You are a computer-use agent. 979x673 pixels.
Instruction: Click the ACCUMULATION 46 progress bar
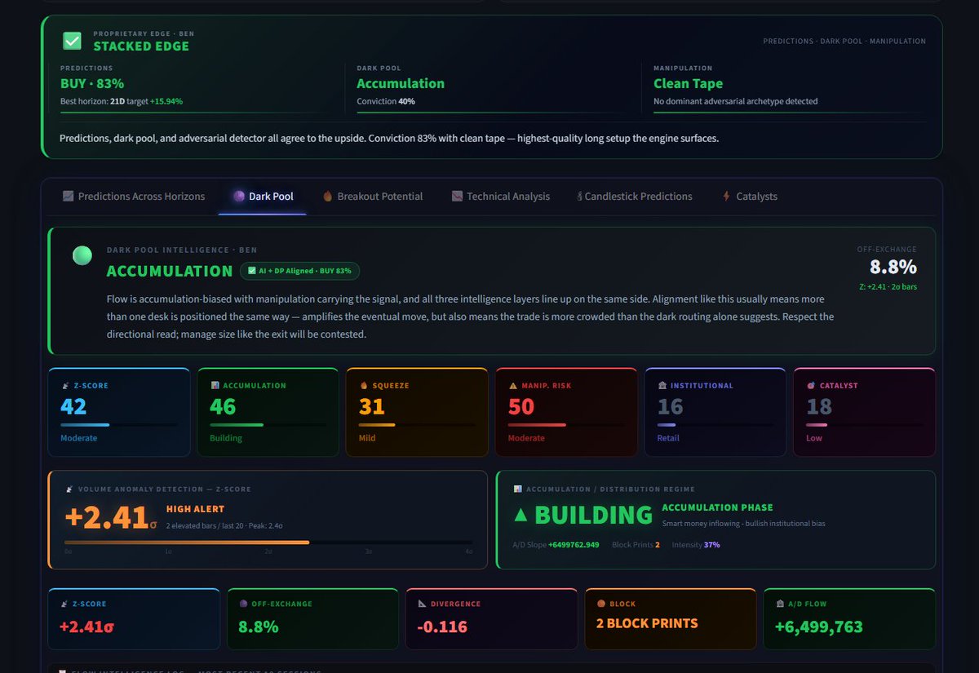[268, 425]
